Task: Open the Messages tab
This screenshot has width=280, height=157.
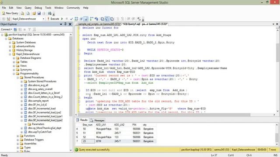Action: point(97,120)
